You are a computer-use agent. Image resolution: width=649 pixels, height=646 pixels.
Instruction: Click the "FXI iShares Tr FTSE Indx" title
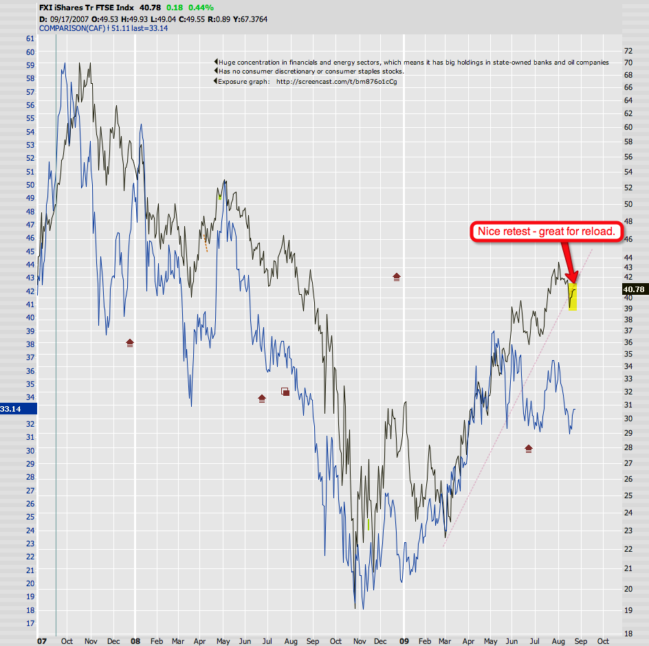click(87, 8)
